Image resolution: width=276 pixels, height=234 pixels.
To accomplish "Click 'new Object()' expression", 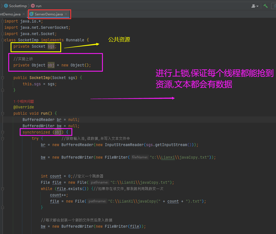I will tap(75, 65).
